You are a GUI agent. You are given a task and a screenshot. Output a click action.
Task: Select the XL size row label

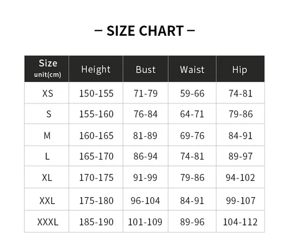[47, 177]
